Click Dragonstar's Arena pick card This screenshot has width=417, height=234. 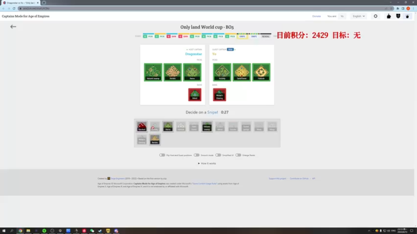pyautogui.click(x=192, y=72)
